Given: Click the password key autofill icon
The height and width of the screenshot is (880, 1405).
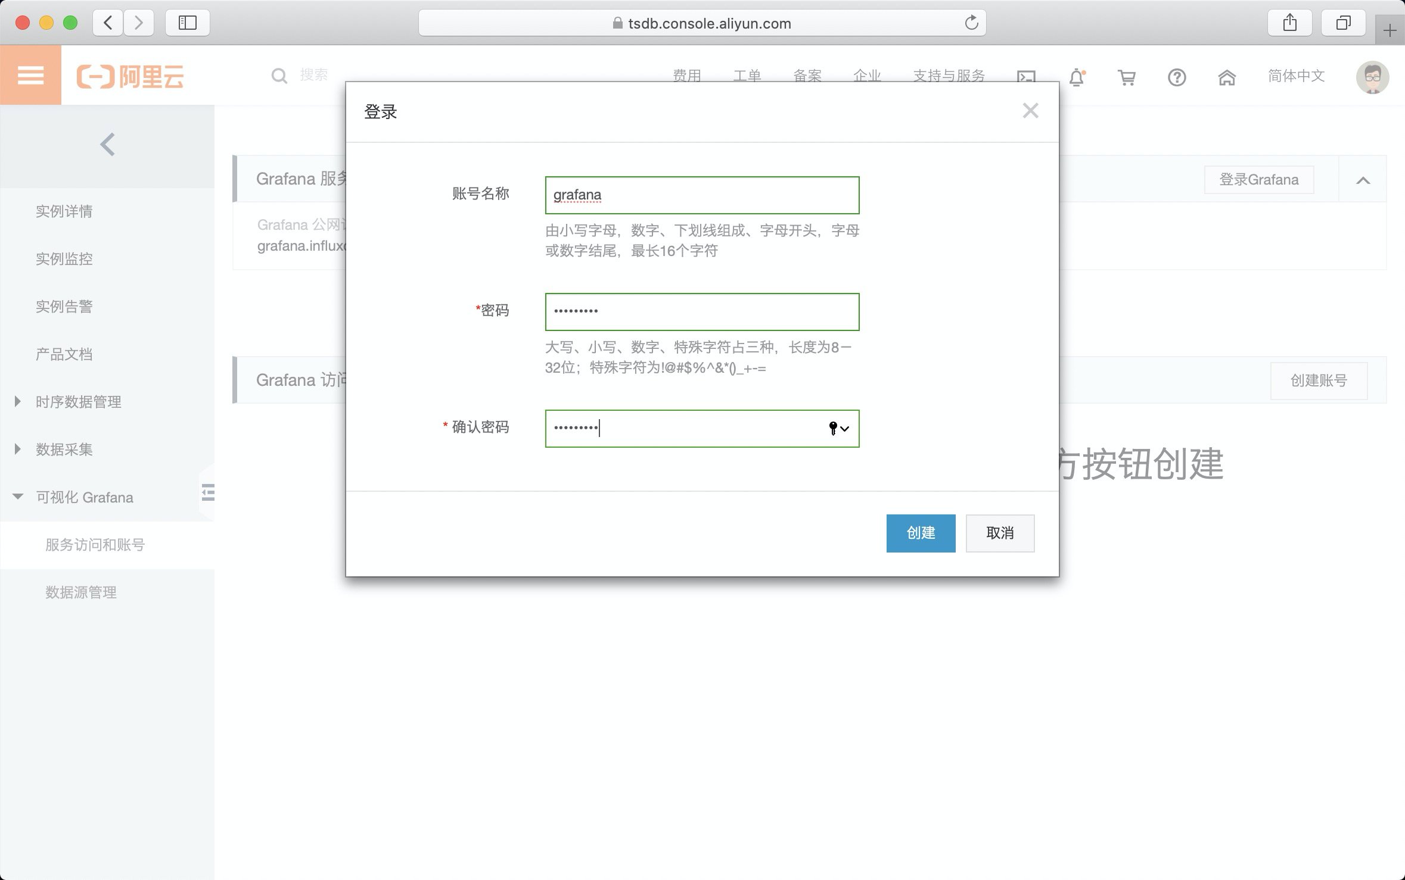Looking at the screenshot, I should (x=838, y=428).
